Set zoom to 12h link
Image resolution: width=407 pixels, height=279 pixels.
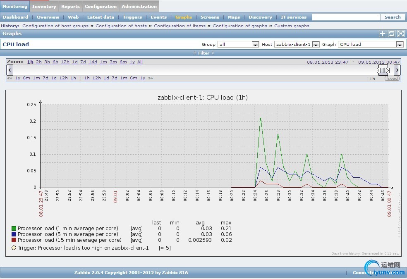pyautogui.click(x=65, y=62)
